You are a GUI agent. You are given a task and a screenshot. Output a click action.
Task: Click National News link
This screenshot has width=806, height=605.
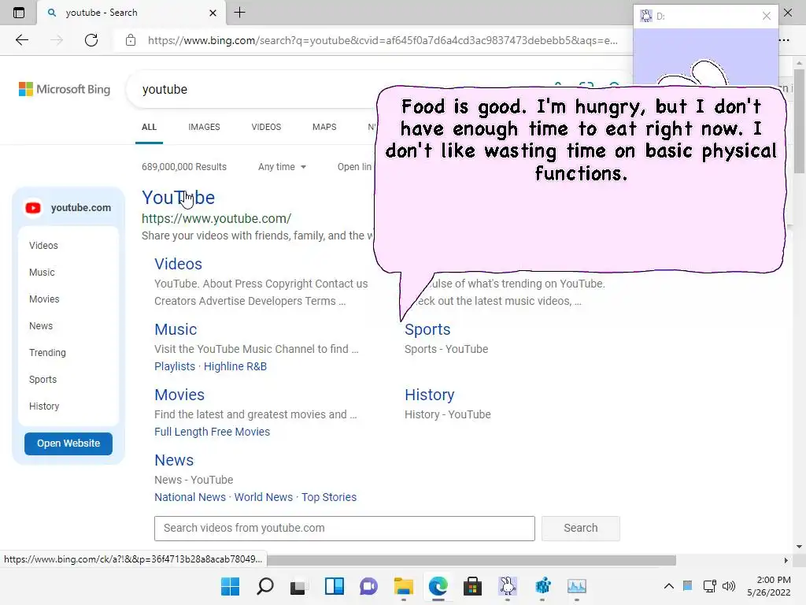[190, 497]
